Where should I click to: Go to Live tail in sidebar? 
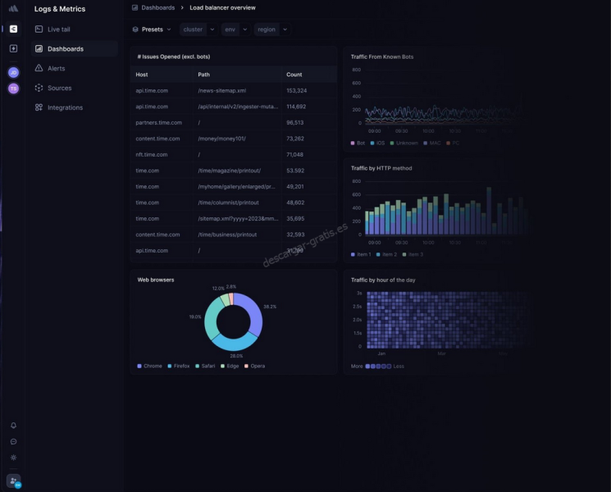pos(58,30)
